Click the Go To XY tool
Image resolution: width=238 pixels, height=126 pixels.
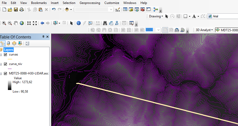pos(117,23)
